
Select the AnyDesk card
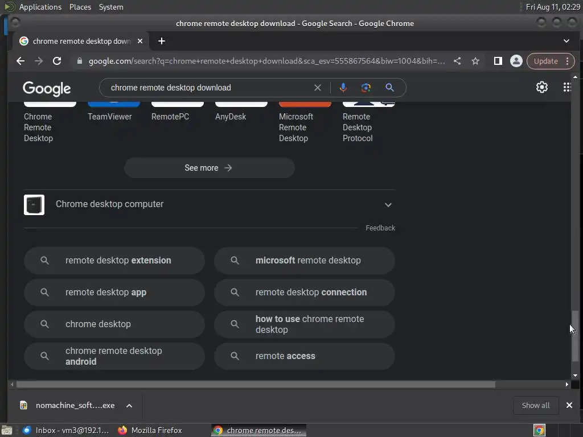[x=241, y=111]
